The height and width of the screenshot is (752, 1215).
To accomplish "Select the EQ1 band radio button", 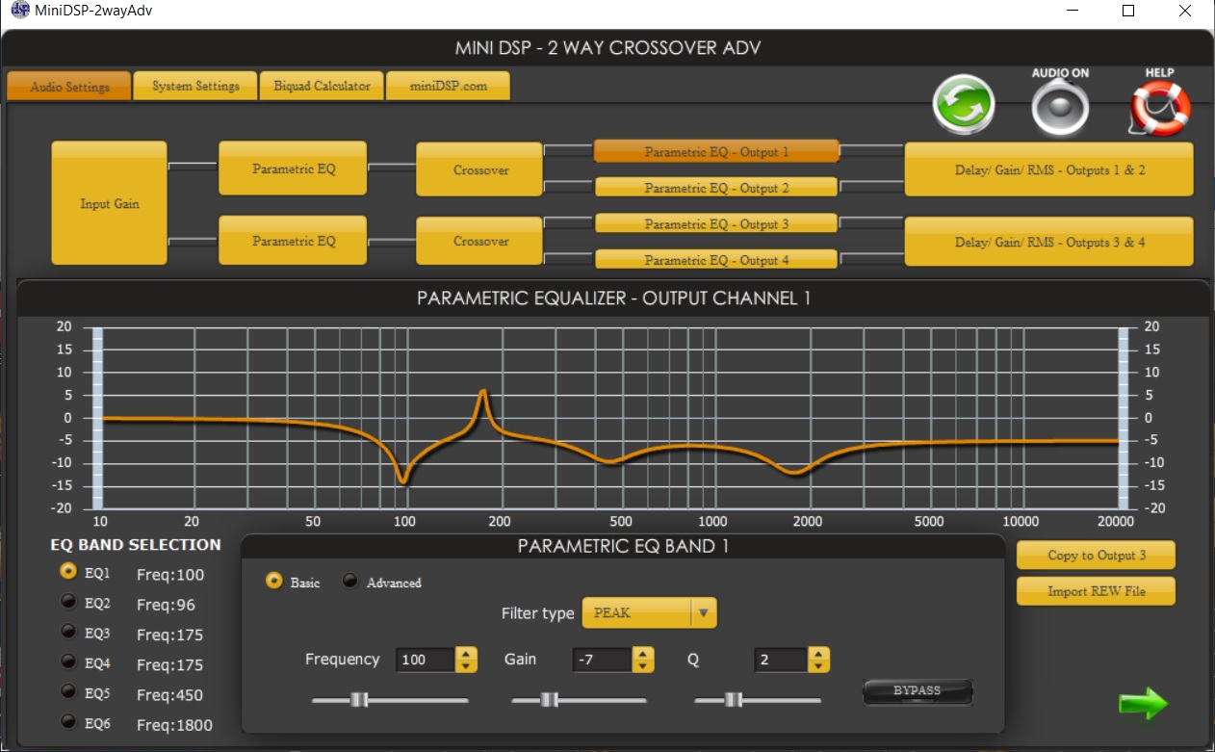I will tap(68, 571).
